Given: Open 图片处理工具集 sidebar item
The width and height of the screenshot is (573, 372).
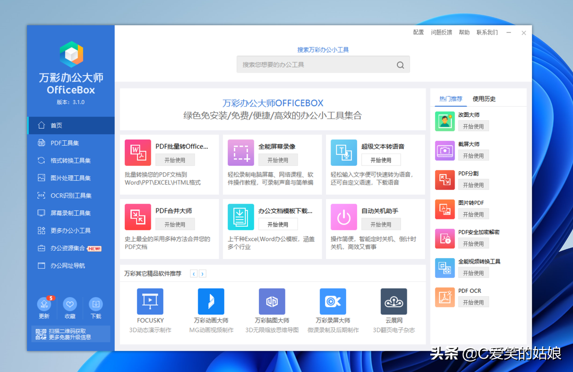Looking at the screenshot, I should (x=71, y=178).
